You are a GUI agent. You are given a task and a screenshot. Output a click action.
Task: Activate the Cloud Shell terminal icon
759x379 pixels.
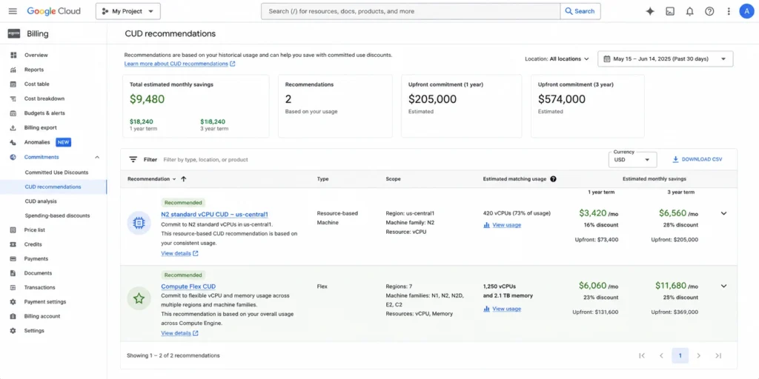(x=670, y=11)
